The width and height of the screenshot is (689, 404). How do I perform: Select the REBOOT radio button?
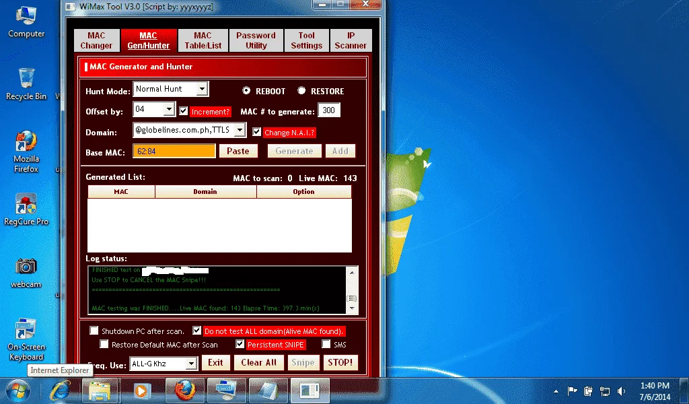tap(246, 90)
